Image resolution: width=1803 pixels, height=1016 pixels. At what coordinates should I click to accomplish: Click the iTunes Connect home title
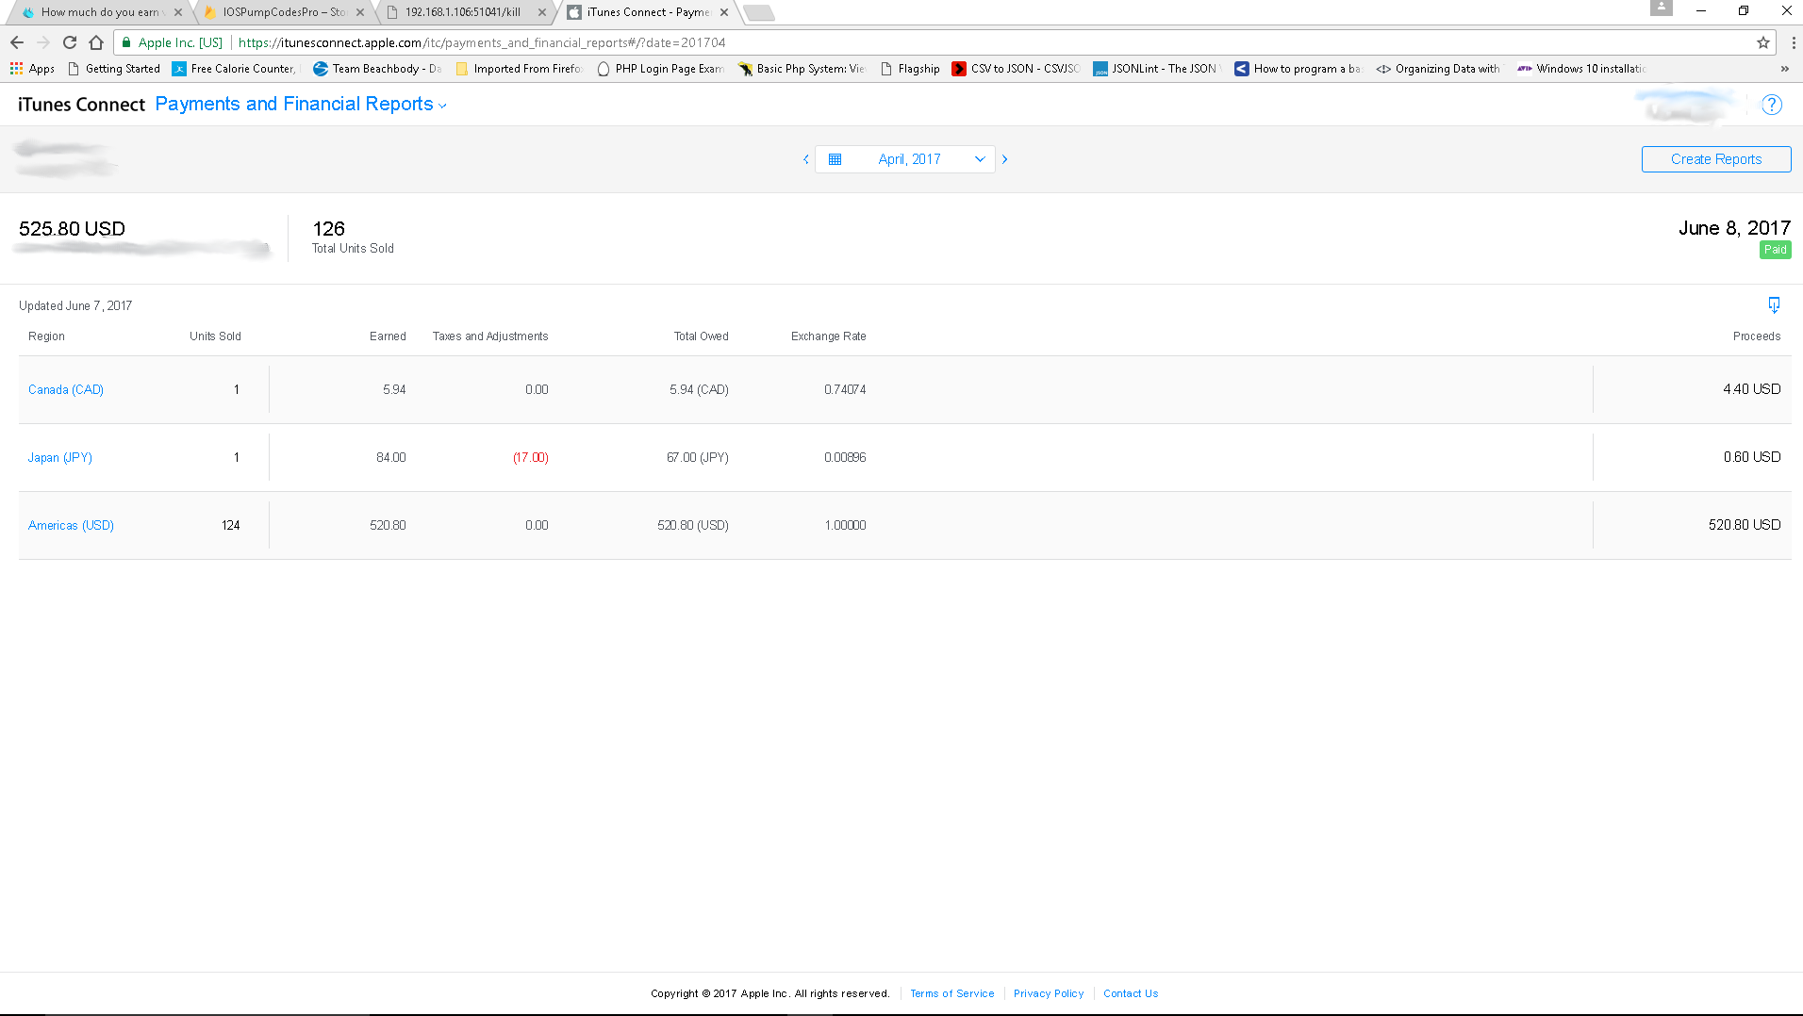tap(81, 105)
